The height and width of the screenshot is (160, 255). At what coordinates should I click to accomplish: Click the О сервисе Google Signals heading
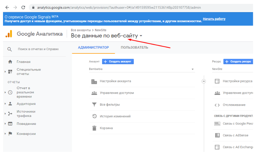(28, 17)
